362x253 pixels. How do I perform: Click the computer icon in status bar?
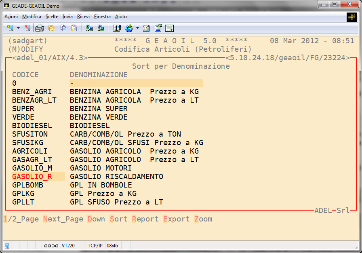7,245
